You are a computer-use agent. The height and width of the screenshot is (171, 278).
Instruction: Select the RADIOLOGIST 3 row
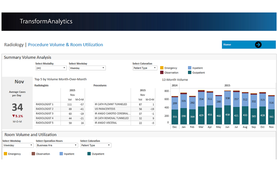[x=60, y=114]
